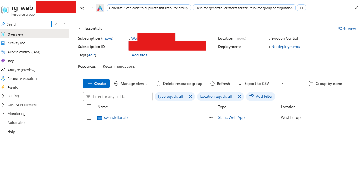359x171 pixels.
Task: Click the Create button
Action: click(x=96, y=84)
